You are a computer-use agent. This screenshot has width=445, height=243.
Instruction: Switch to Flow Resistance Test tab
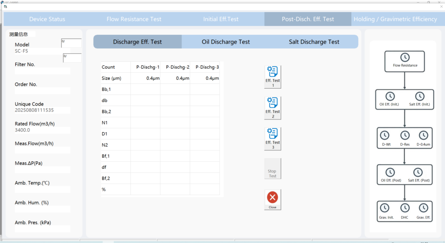click(x=134, y=19)
